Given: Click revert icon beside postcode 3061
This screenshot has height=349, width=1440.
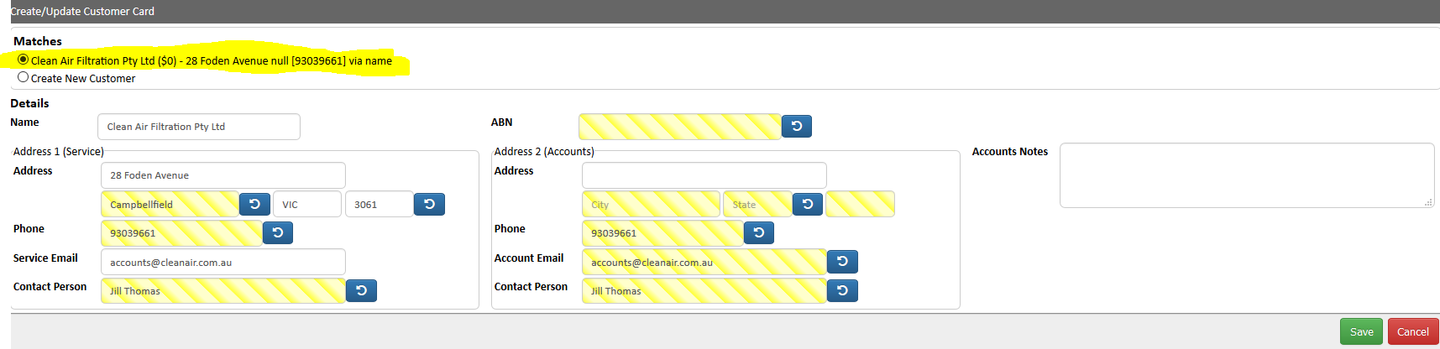Looking at the screenshot, I should pos(429,205).
